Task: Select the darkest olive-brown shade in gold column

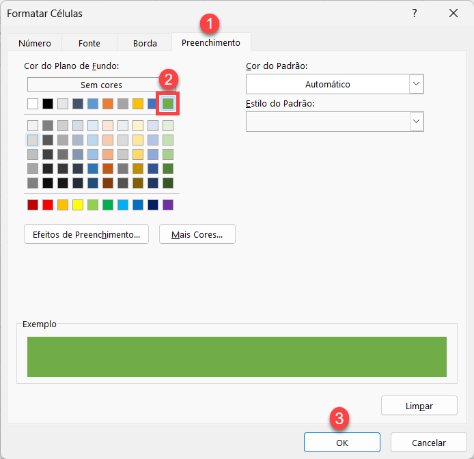Action: 138,183
